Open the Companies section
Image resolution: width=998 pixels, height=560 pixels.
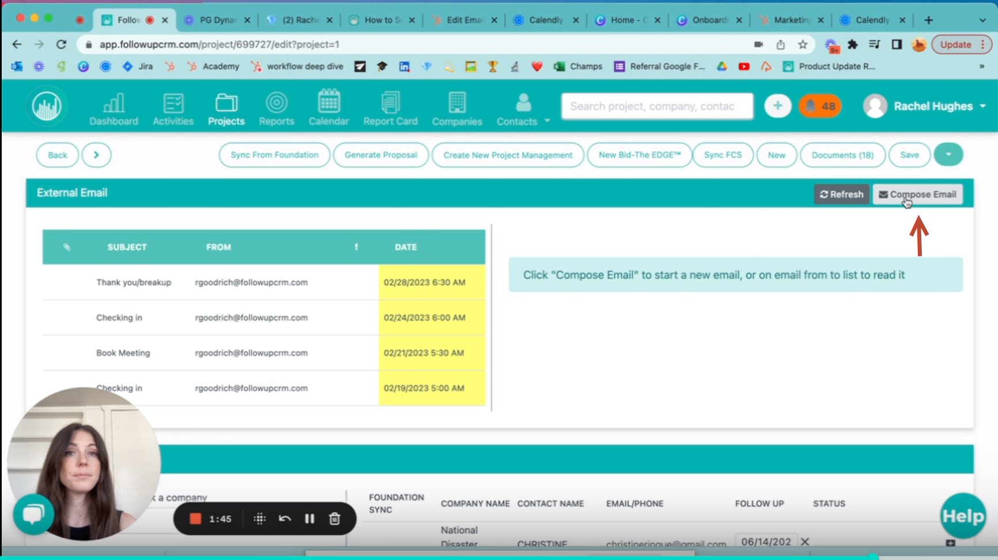click(x=457, y=108)
